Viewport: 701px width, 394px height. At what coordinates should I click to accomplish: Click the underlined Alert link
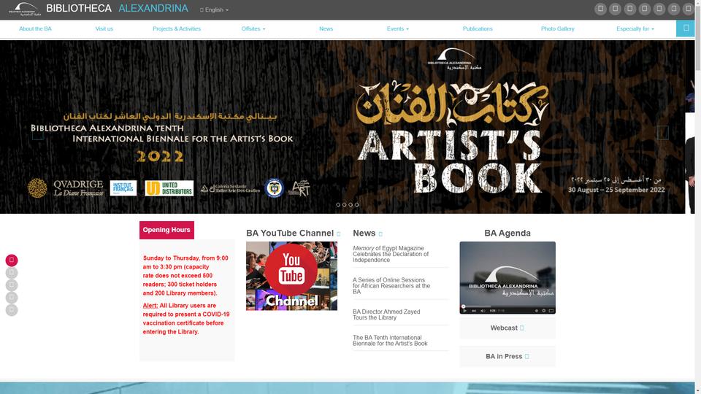(x=150, y=306)
